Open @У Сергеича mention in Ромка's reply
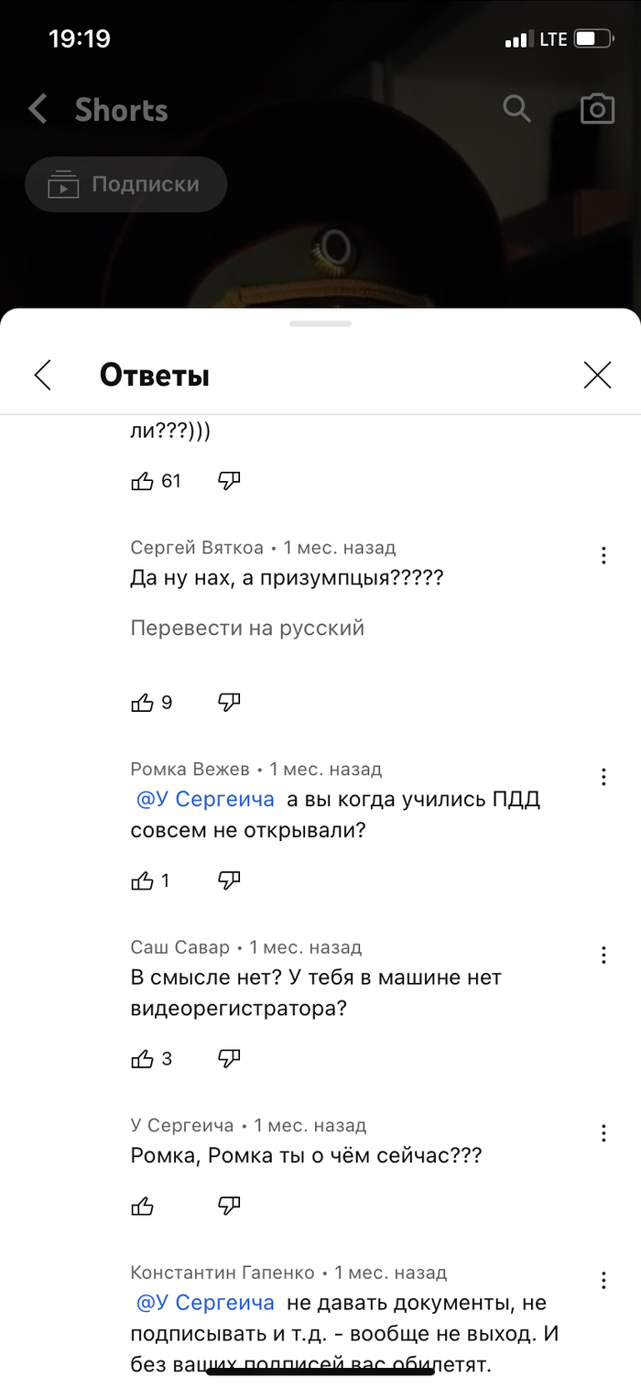The width and height of the screenshot is (641, 1388). (x=205, y=799)
